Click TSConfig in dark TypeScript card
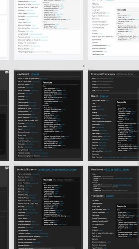The height and width of the screenshot is (249, 139). pyautogui.click(x=95, y=200)
